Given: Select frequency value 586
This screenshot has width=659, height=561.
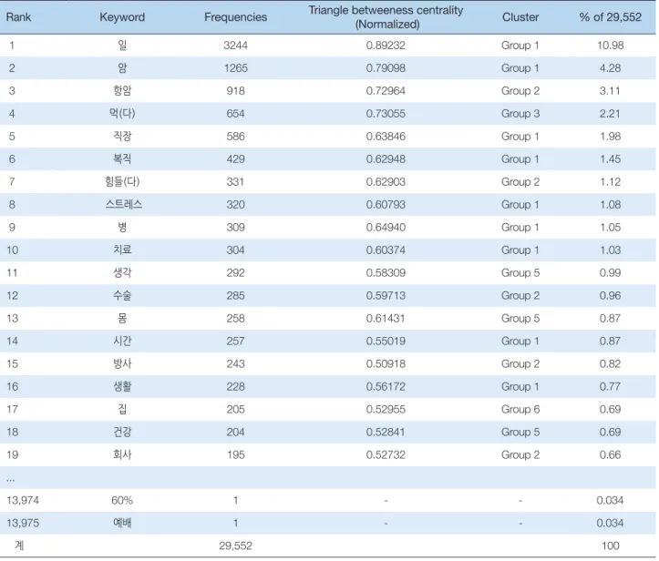Looking at the screenshot, I should [x=235, y=136].
